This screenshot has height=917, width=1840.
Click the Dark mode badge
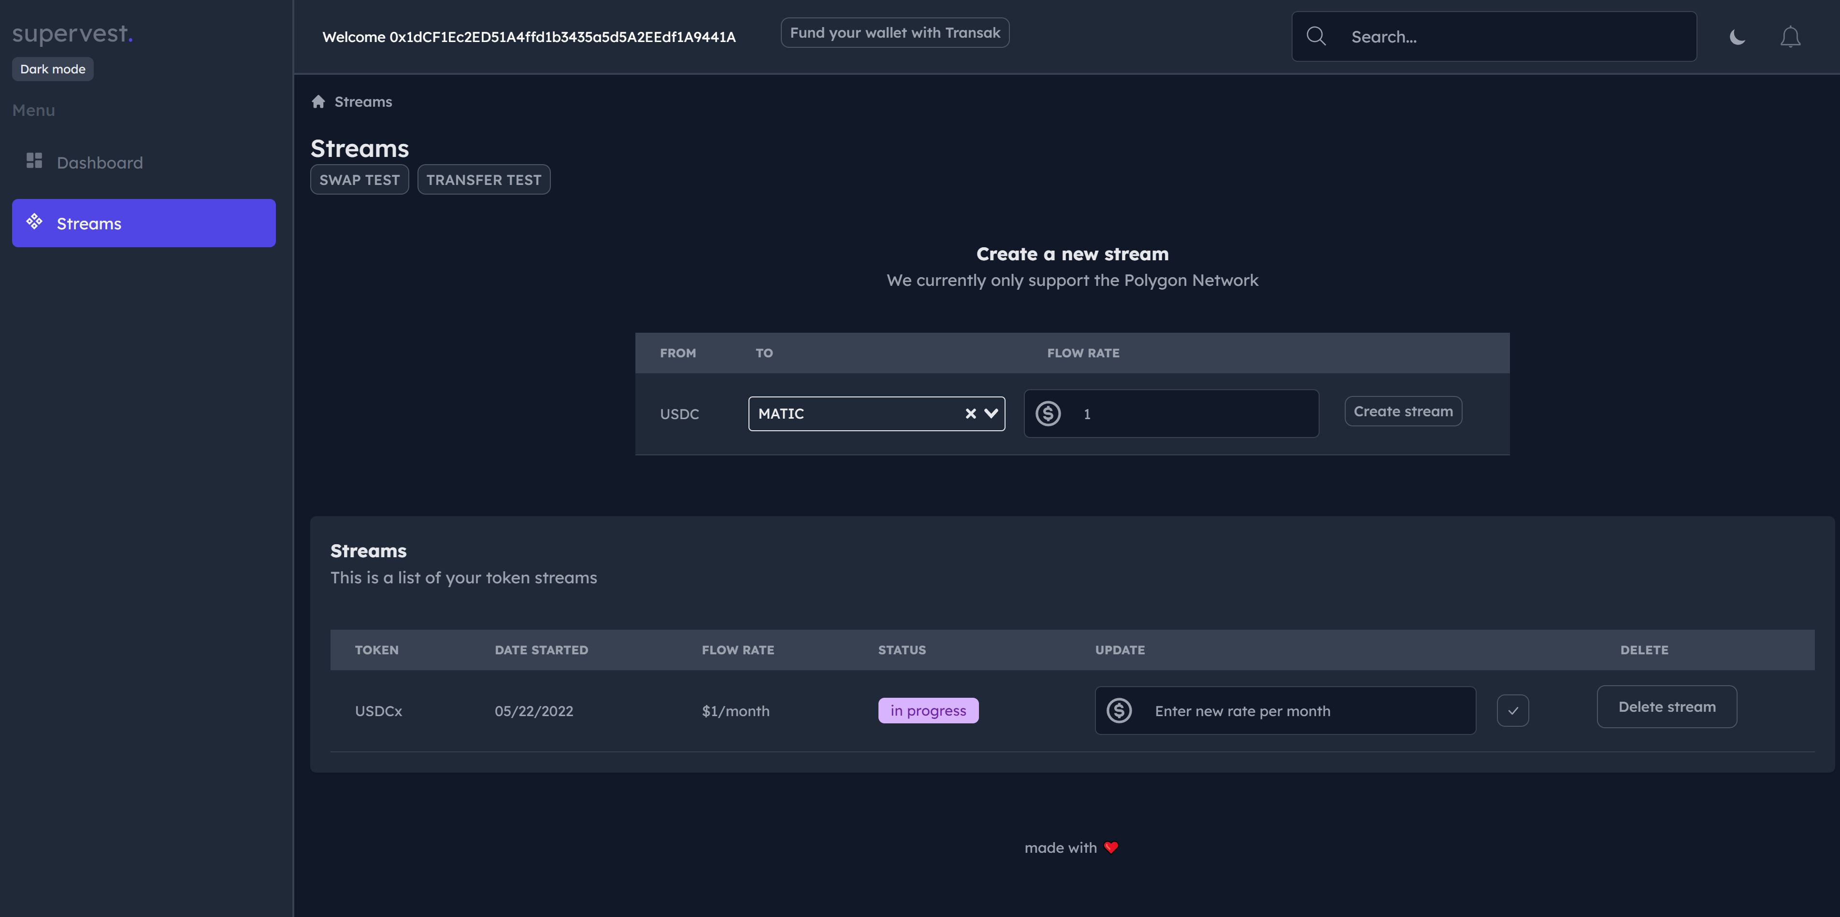(x=53, y=69)
